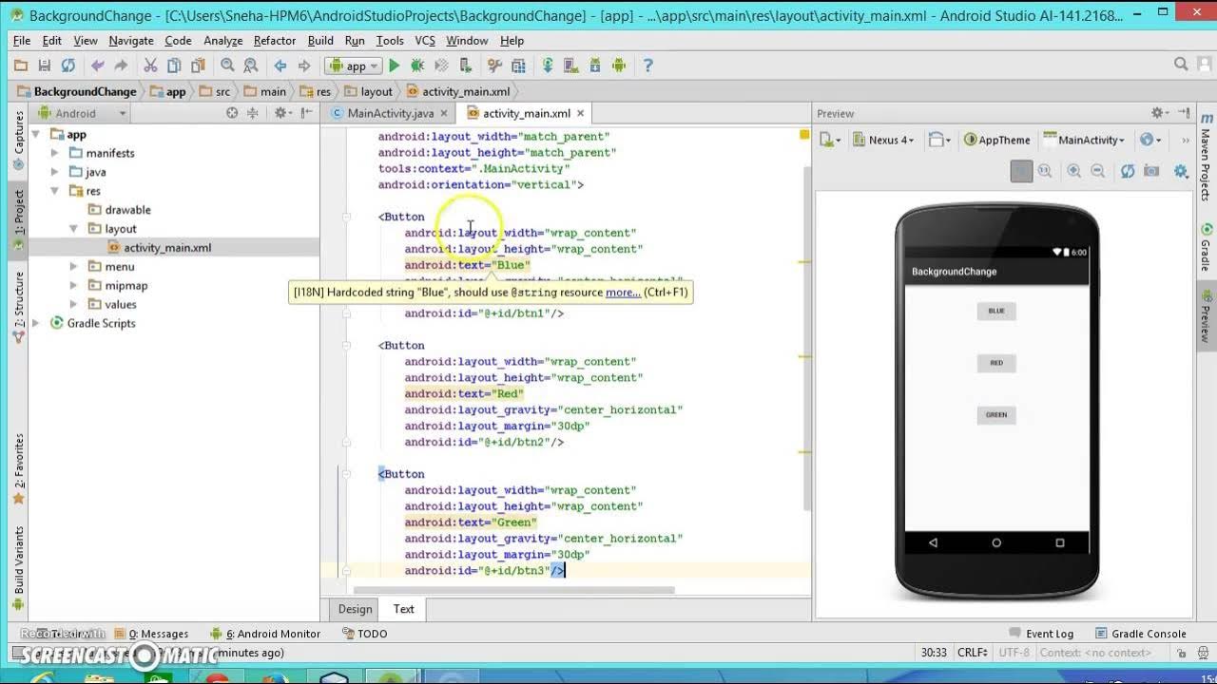Collapse the res folder
The image size is (1217, 684).
pyautogui.click(x=54, y=191)
